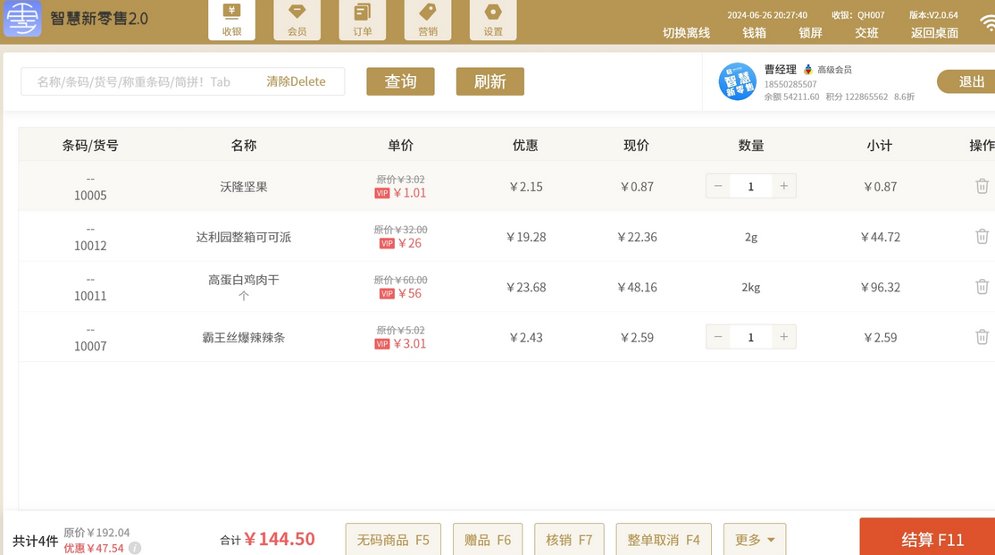This screenshot has height=555, width=995.
Task: Click the app logo icon
Action: click(x=22, y=18)
